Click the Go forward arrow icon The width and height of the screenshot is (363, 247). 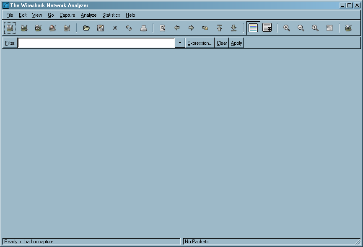(191, 28)
